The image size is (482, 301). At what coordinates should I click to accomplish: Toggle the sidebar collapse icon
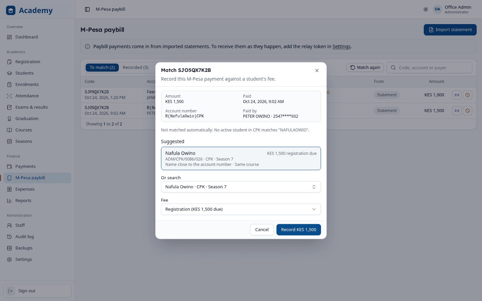tap(87, 9)
